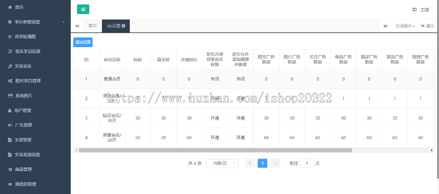This screenshot has height=194, width=439.
Task: Click the 真实价 column header
Action: click(x=163, y=60)
